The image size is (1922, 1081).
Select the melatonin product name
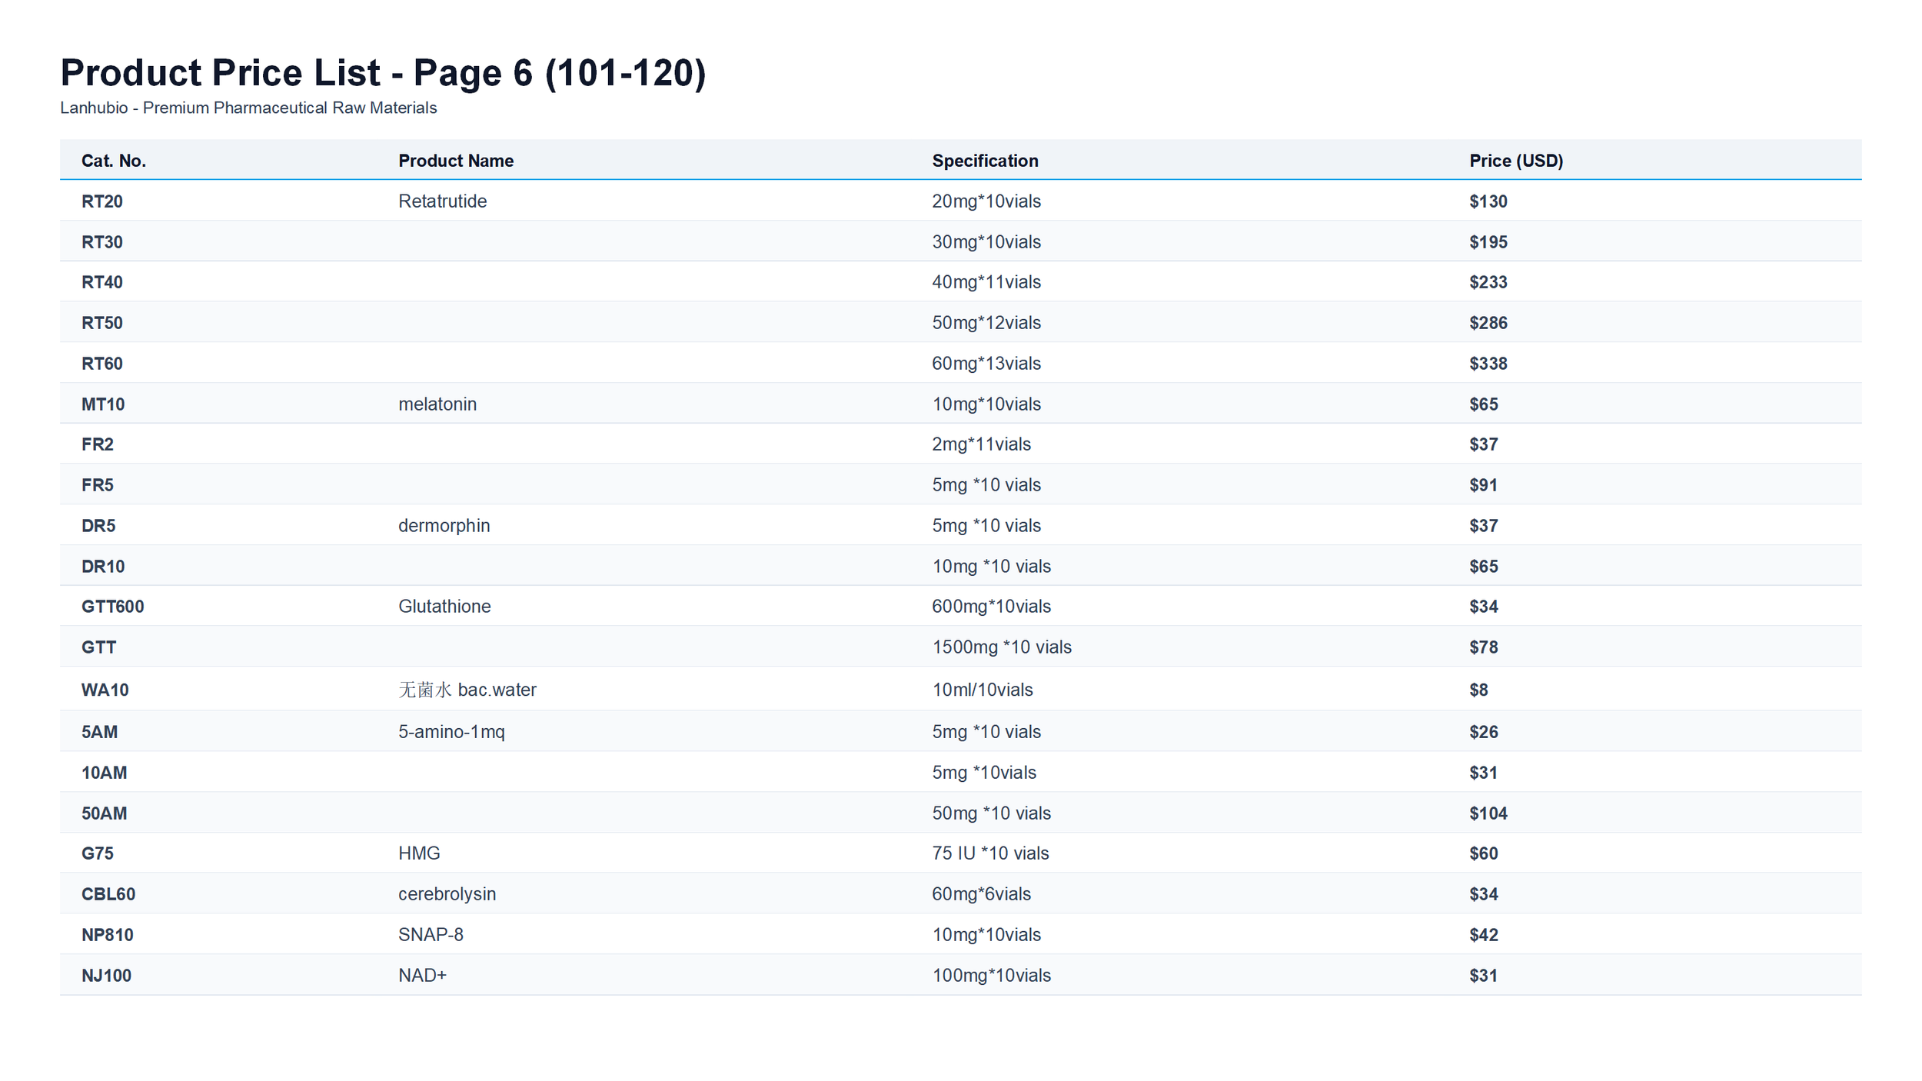(437, 404)
